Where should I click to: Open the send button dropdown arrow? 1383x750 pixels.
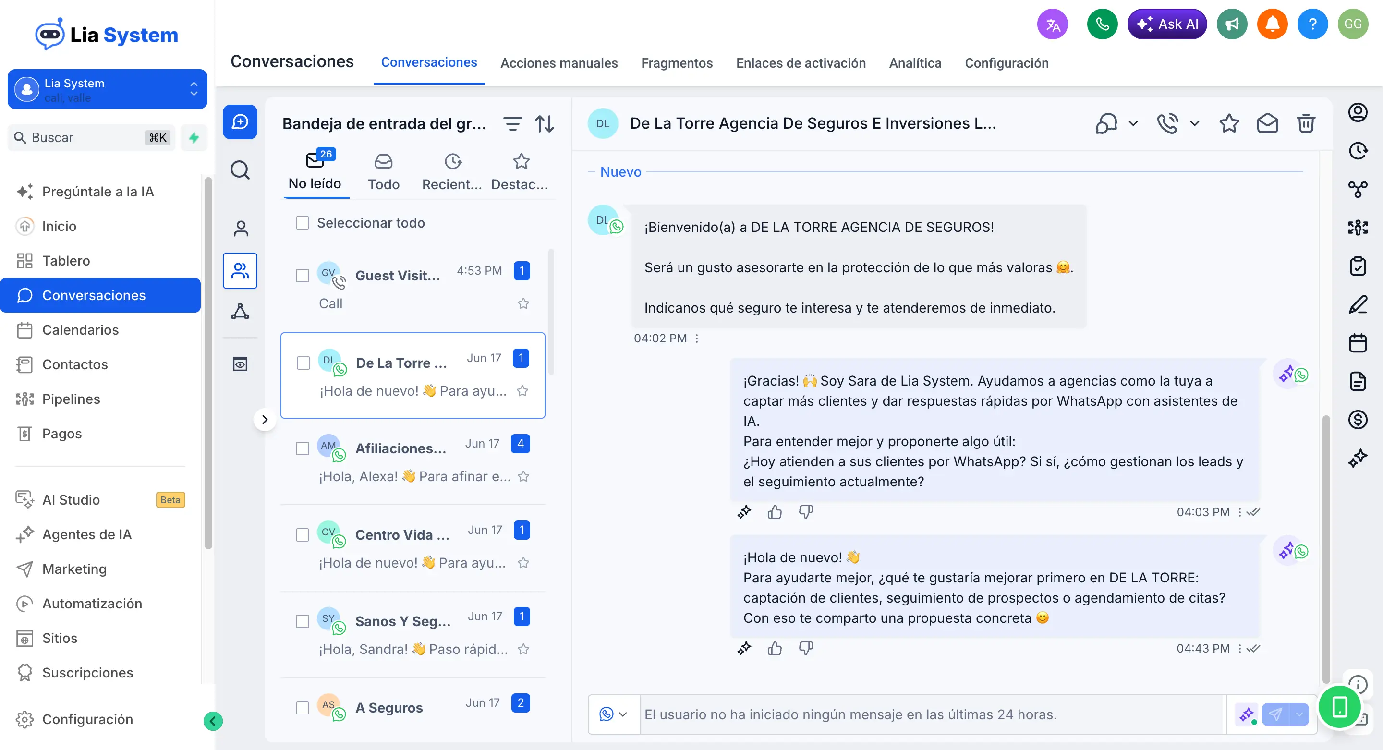click(1299, 714)
